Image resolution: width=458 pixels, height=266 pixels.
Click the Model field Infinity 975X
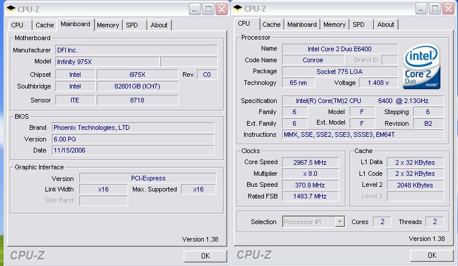107,62
